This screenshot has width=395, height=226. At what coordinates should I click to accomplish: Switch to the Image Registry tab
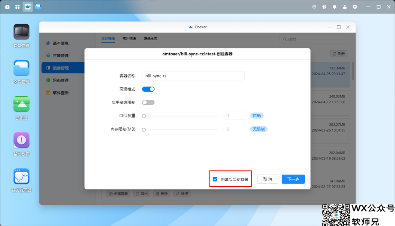coord(150,38)
